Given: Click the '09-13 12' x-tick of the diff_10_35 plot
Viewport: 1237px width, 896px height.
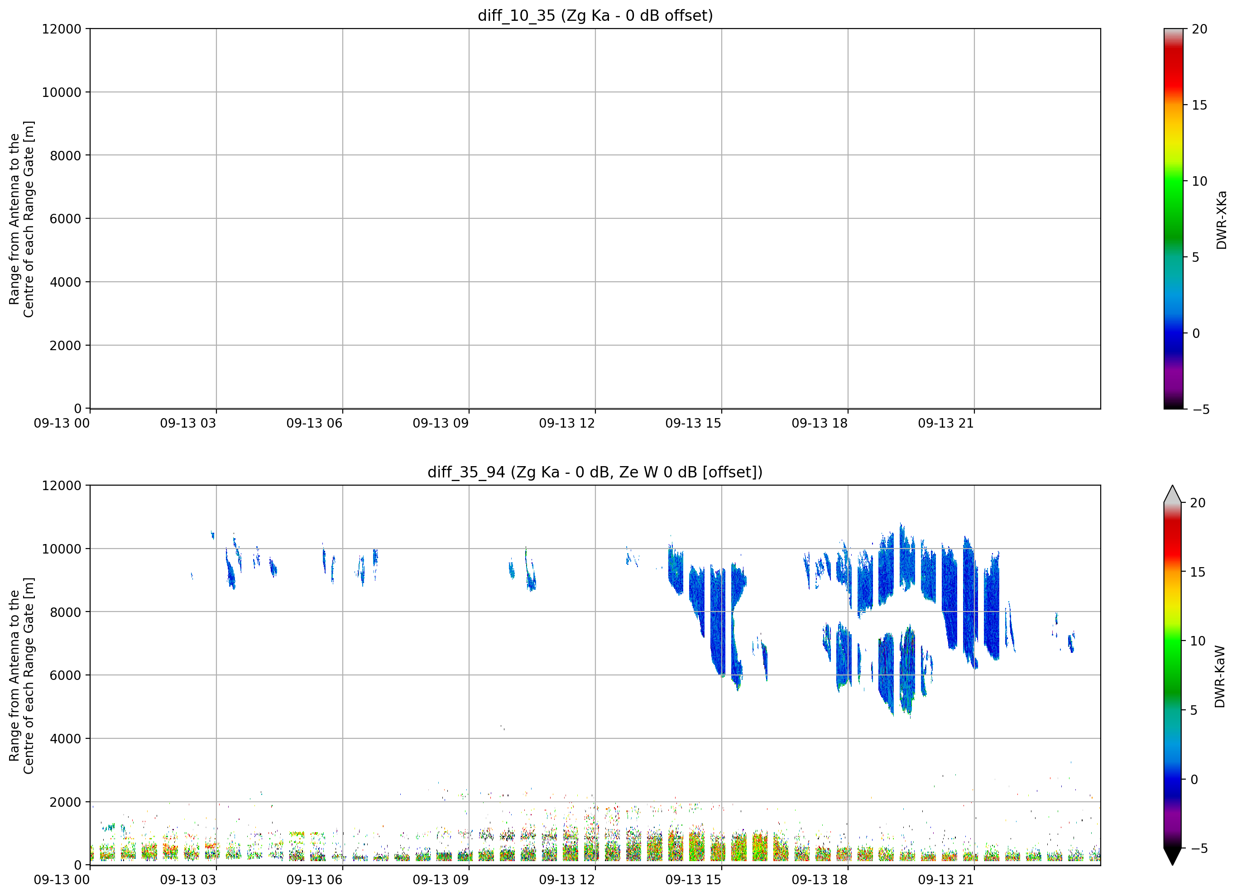Looking at the screenshot, I should 567,424.
